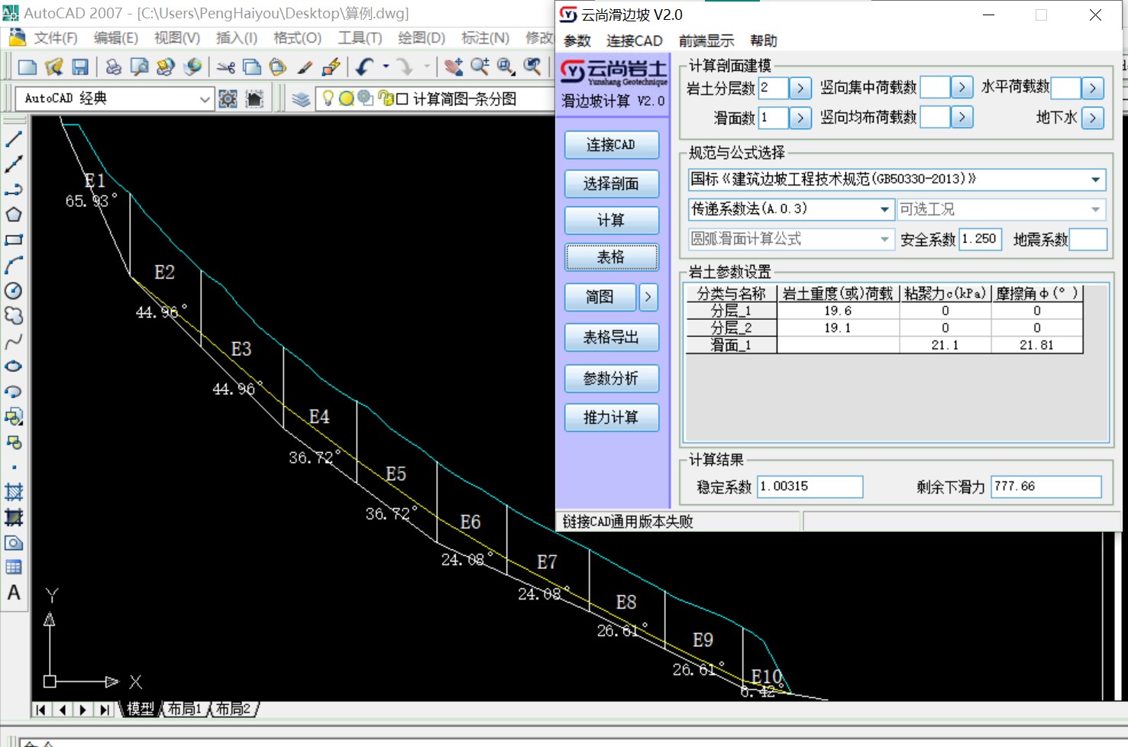The width and height of the screenshot is (1128, 747).
Task: Click the 滑面_1 cohesion cell 21.1
Action: coord(945,345)
